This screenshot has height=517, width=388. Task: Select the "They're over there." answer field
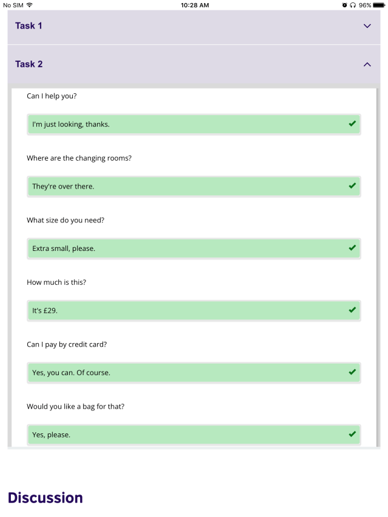[182, 186]
